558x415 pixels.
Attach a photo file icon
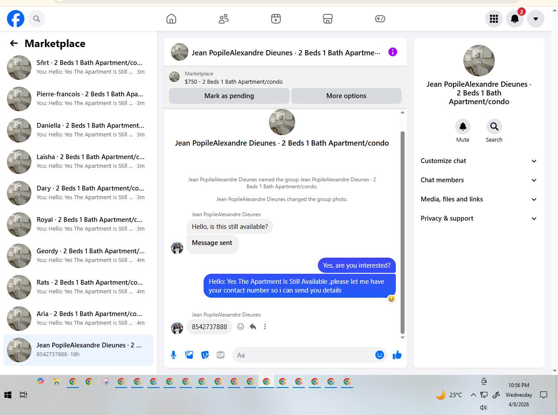pos(189,355)
